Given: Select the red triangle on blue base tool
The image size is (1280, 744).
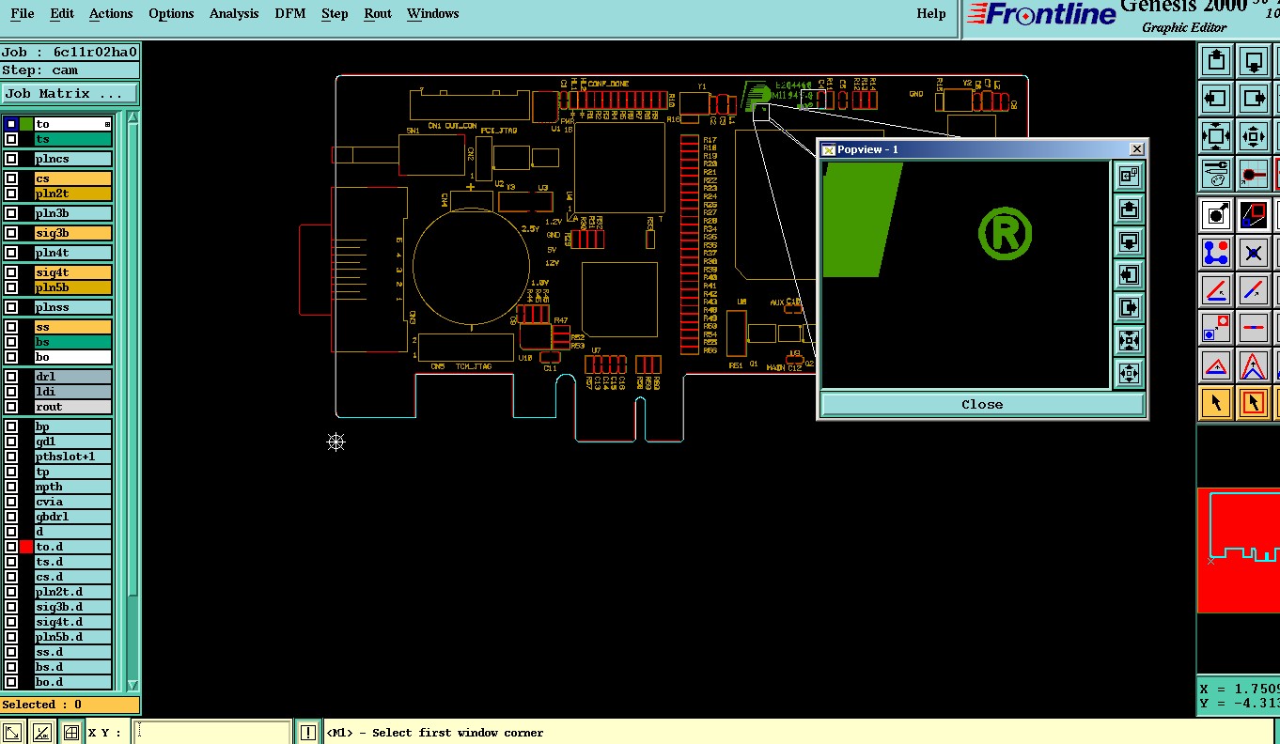Looking at the screenshot, I should coord(1216,365).
